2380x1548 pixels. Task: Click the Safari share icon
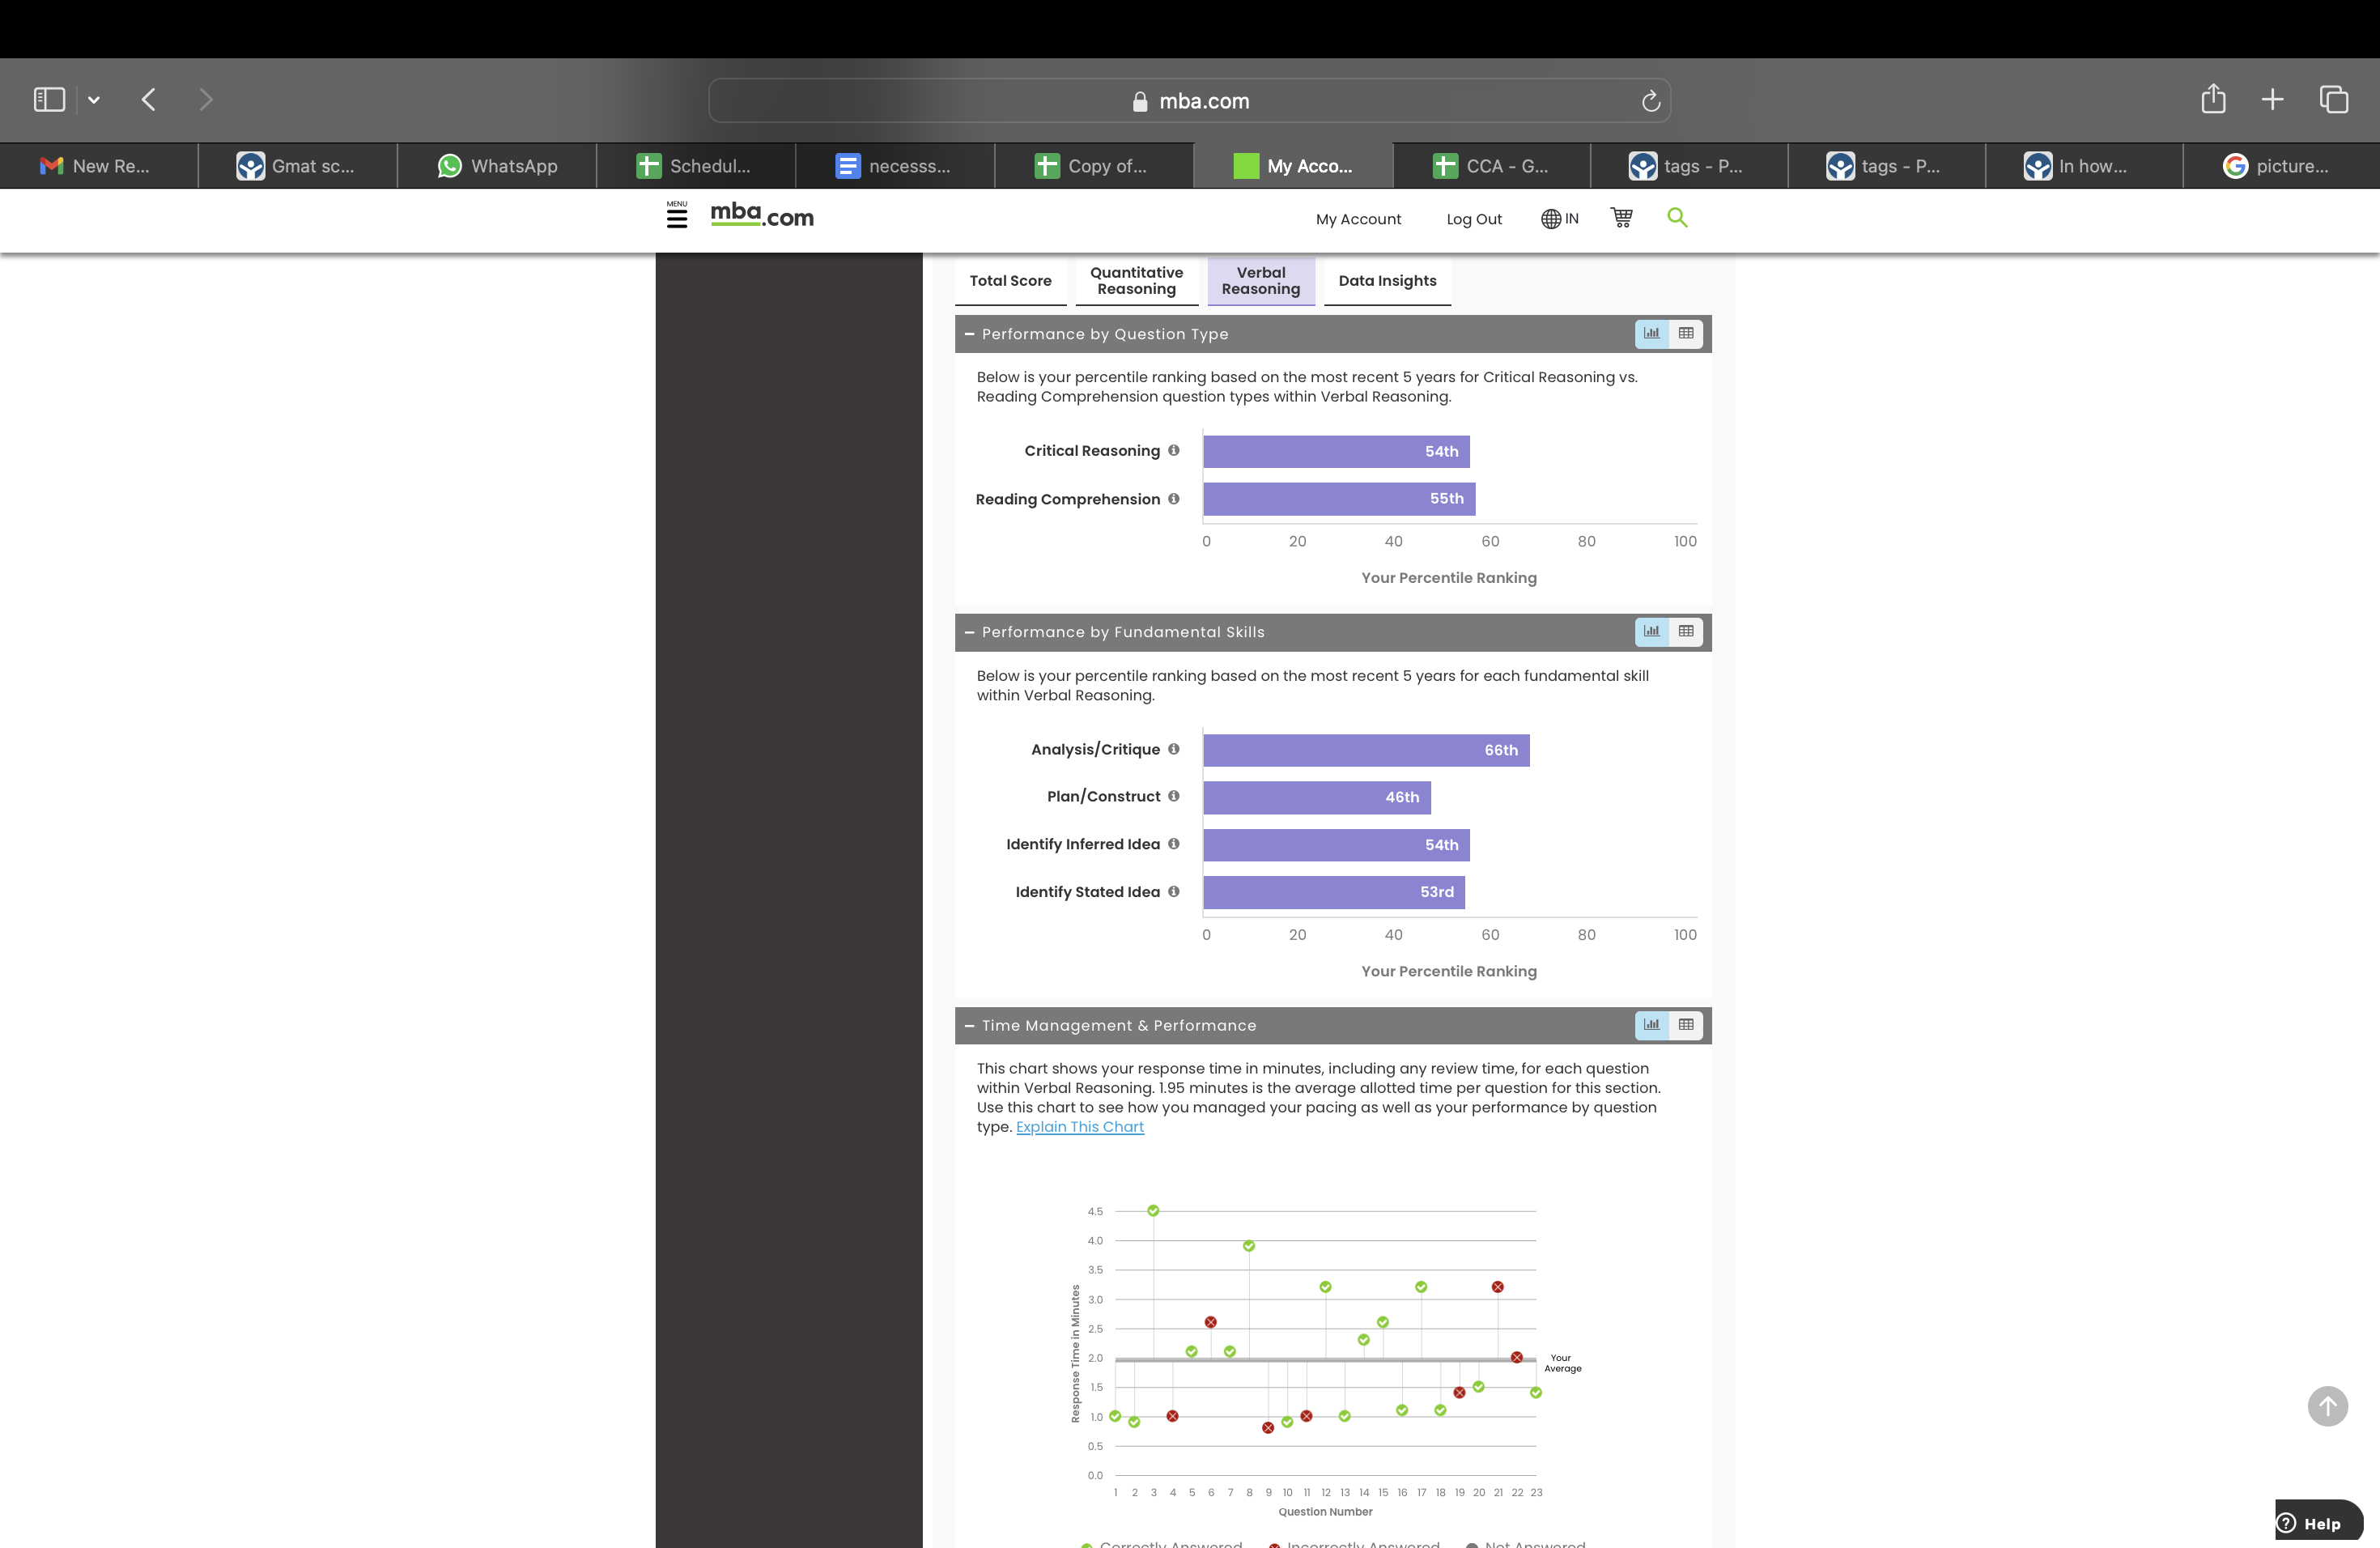click(x=2214, y=99)
